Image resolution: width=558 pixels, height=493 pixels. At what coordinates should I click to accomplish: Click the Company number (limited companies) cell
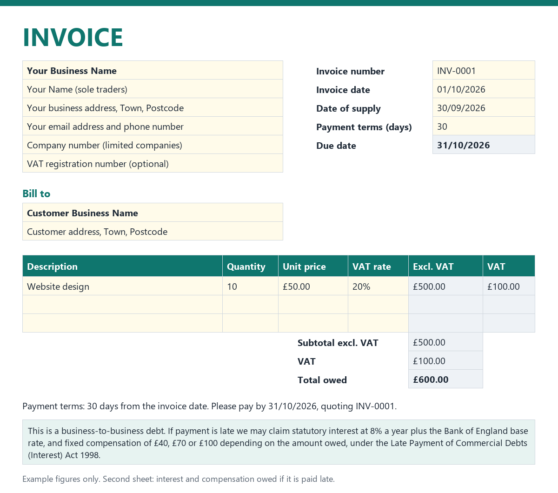coord(153,145)
